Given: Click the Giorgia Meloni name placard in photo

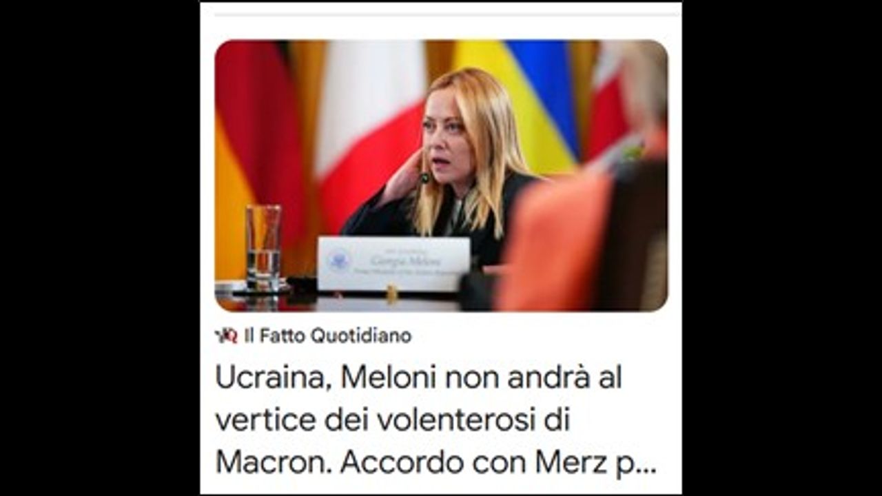Looking at the screenshot, I should [x=393, y=264].
